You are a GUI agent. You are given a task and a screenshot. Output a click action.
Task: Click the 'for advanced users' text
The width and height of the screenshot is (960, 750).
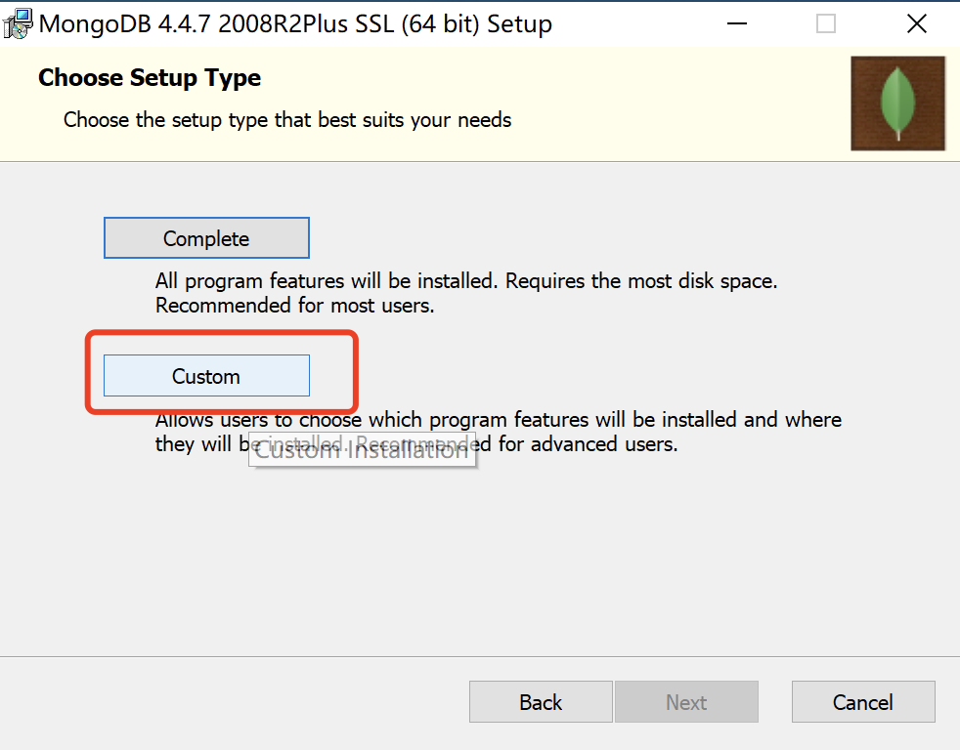588,444
